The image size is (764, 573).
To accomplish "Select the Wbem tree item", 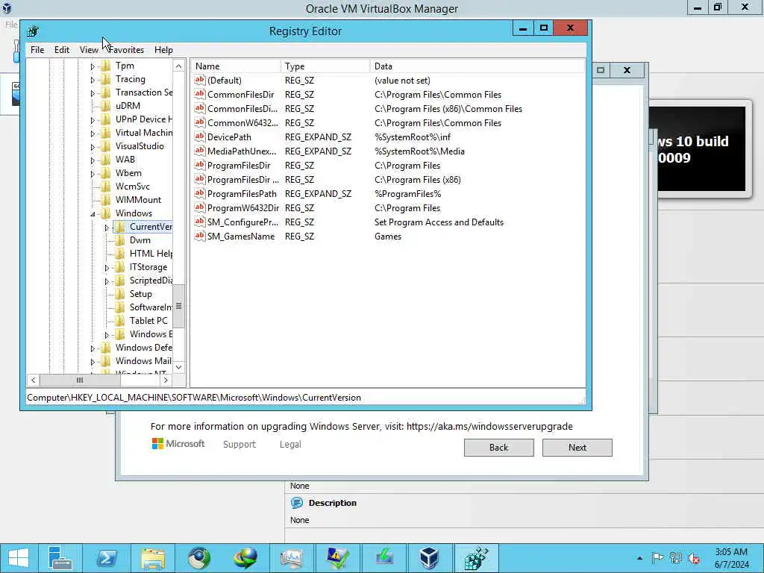I will (128, 173).
